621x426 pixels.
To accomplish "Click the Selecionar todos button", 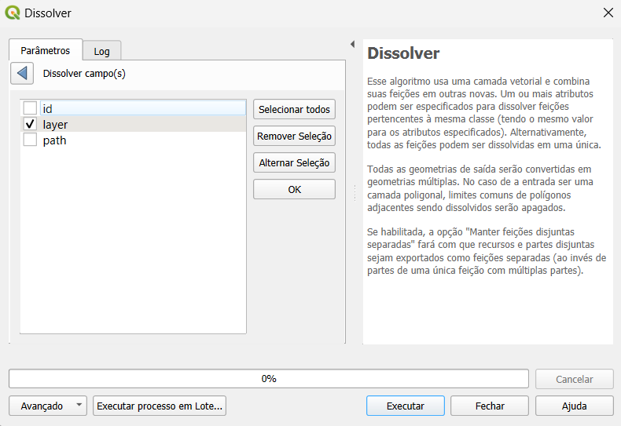I will 294,109.
